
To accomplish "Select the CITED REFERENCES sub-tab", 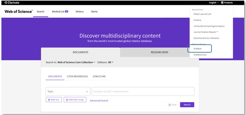I will point(77,76).
